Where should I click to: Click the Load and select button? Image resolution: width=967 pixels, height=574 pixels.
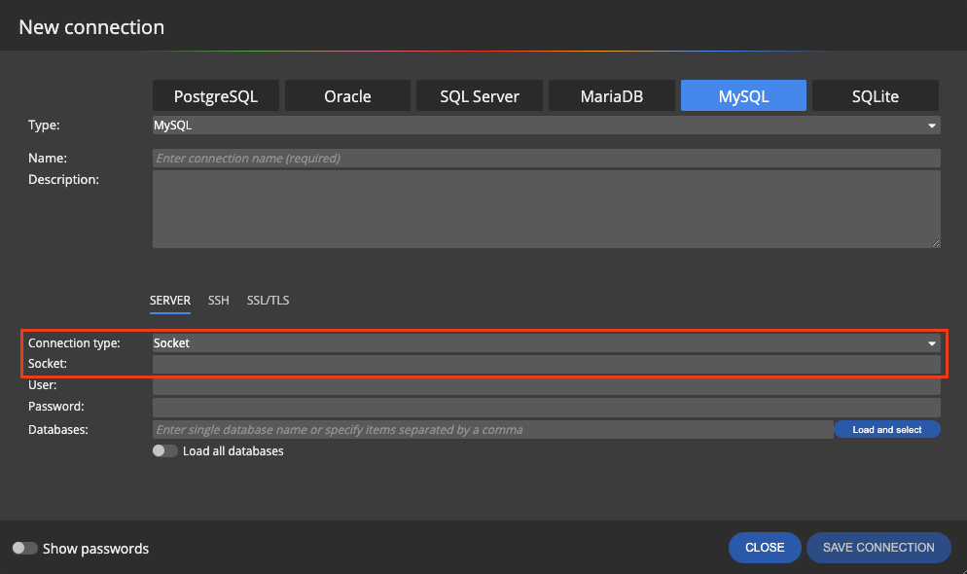pyautogui.click(x=887, y=429)
